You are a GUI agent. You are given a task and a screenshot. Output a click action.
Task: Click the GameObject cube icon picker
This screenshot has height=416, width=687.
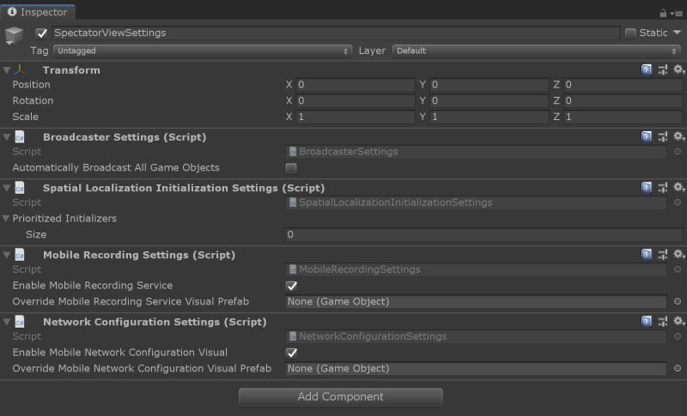click(x=14, y=35)
